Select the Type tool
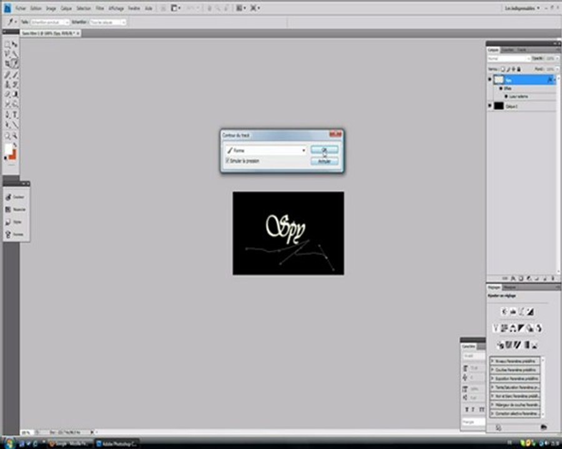Viewport: 562px width, 449px height. [x=15, y=115]
